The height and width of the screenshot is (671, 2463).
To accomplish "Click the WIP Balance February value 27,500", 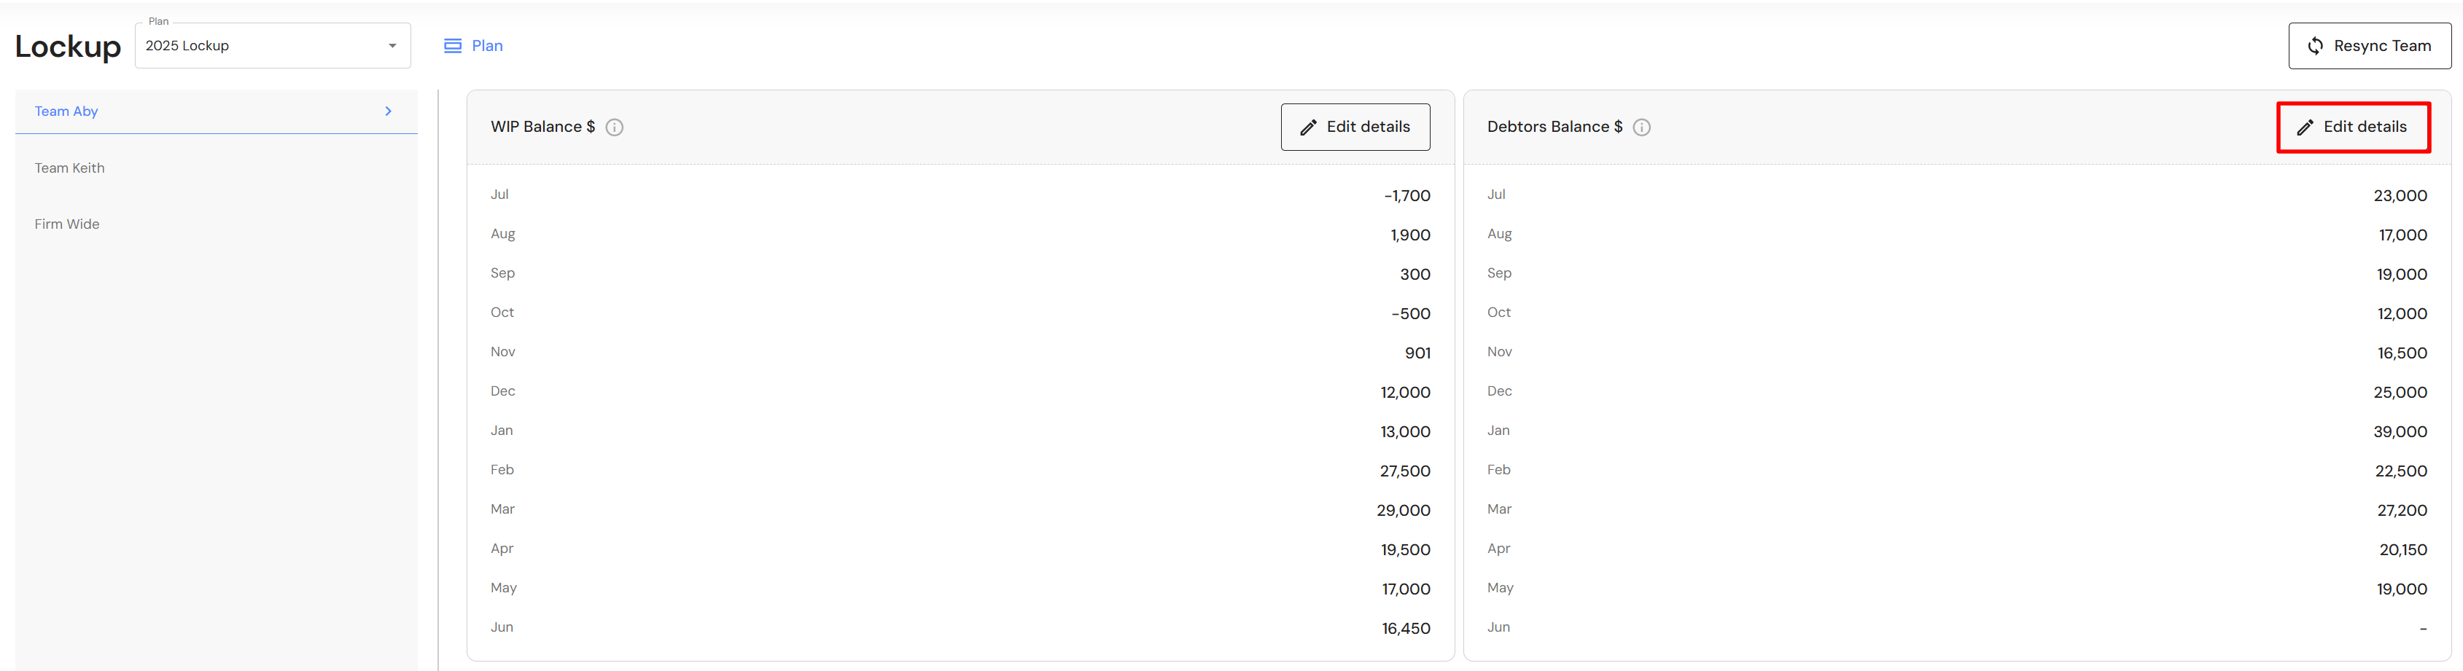I will click(x=1404, y=471).
